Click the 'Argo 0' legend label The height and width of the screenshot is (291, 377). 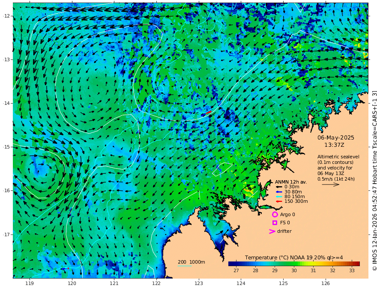(287, 214)
